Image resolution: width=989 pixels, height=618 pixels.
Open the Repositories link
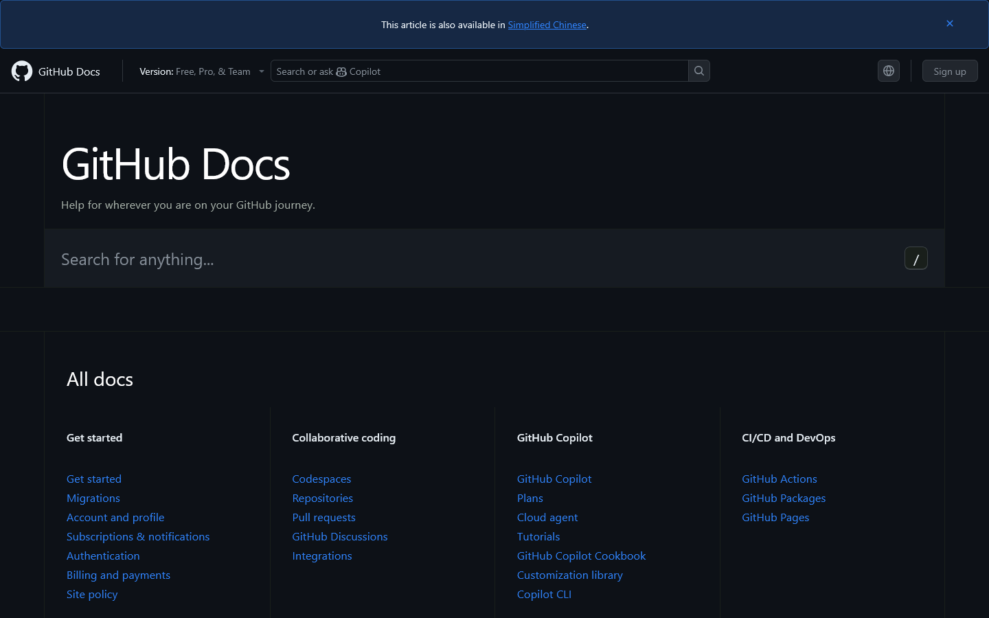pos(323,498)
